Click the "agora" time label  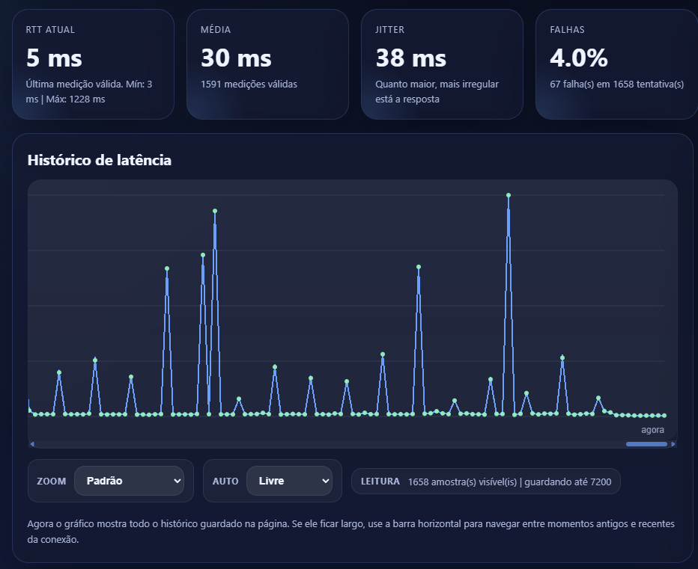pyautogui.click(x=652, y=429)
